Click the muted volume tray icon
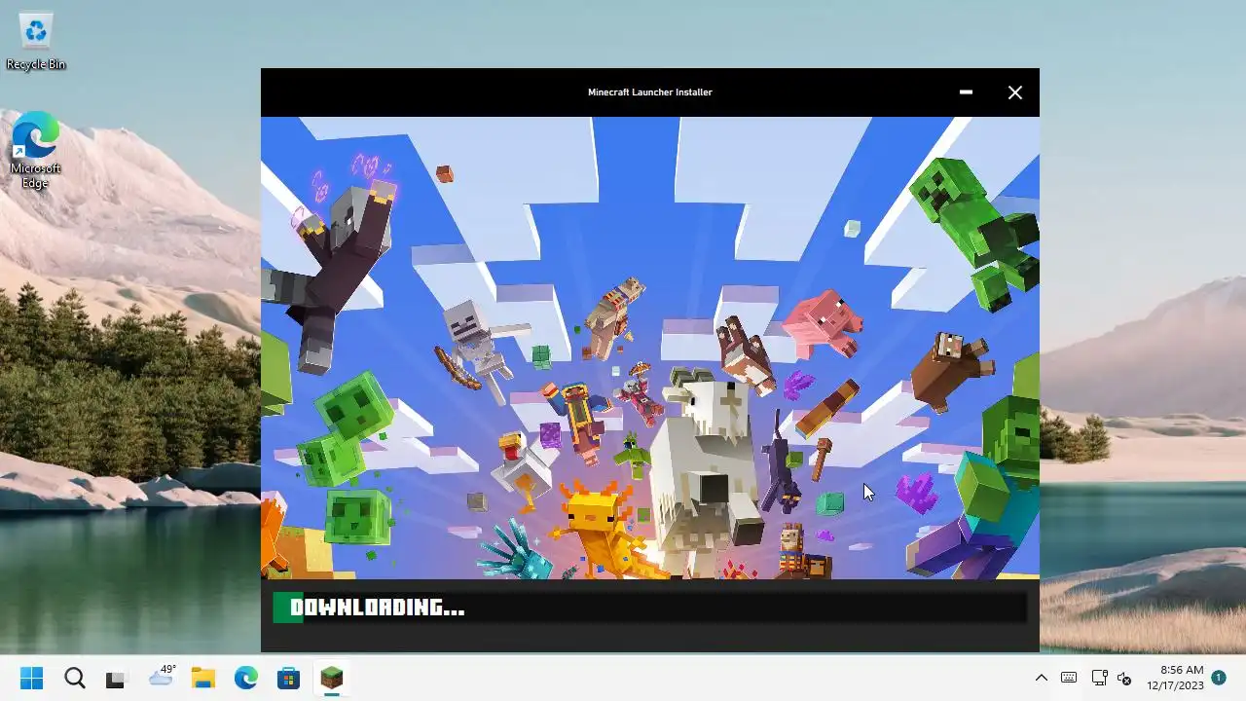The image size is (1246, 701). [x=1124, y=679]
